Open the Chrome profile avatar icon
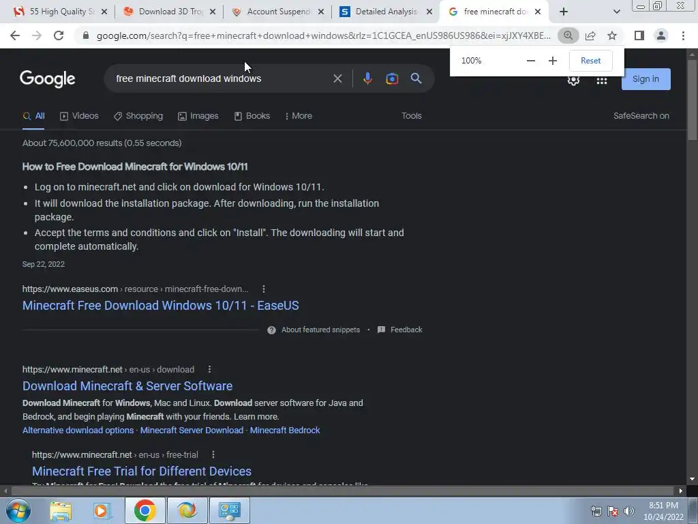The image size is (698, 524). [661, 35]
